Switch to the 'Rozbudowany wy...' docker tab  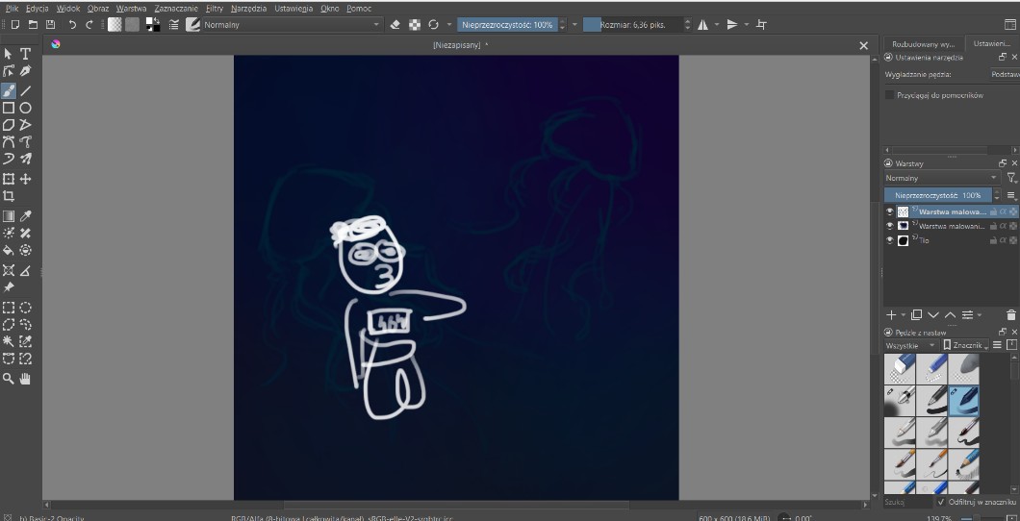click(923, 43)
